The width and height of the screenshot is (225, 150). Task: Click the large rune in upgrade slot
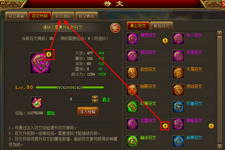pyautogui.click(x=40, y=63)
